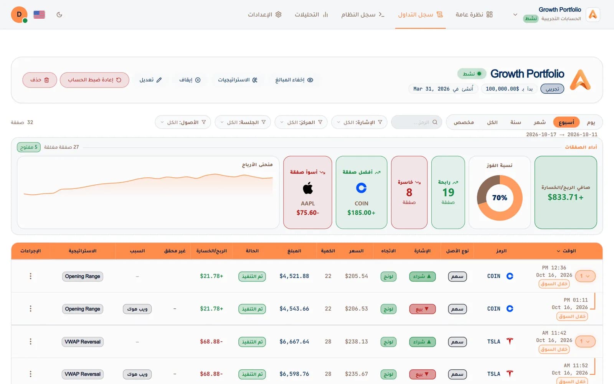Open the US flag language selector
The height and width of the screenshot is (384, 614).
[x=39, y=15]
